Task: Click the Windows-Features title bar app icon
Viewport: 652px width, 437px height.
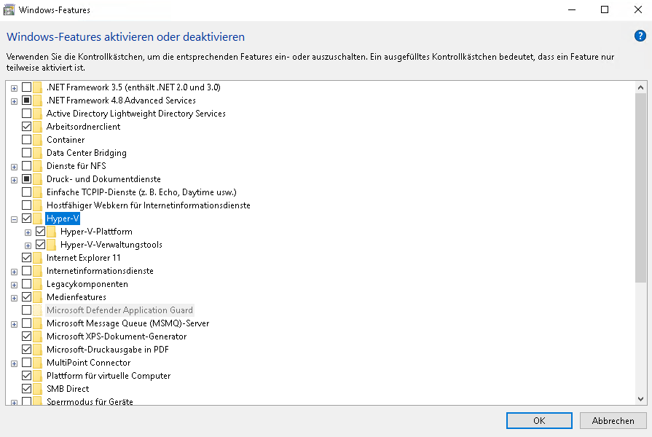Action: tap(9, 10)
